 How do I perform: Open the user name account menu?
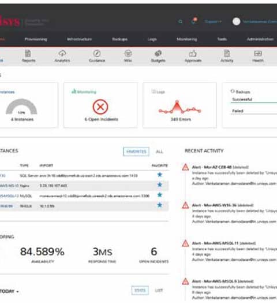click(x=260, y=21)
